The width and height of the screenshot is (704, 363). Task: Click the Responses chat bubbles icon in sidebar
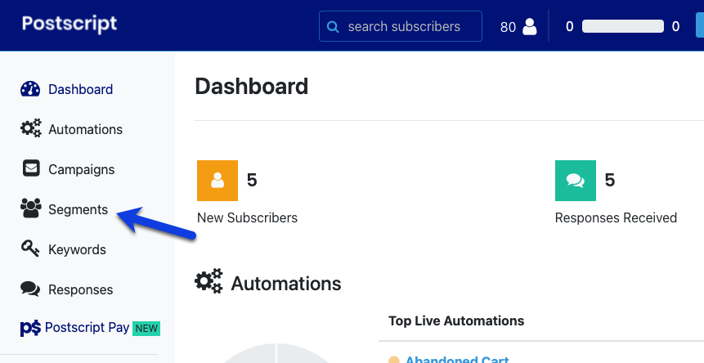pos(30,289)
